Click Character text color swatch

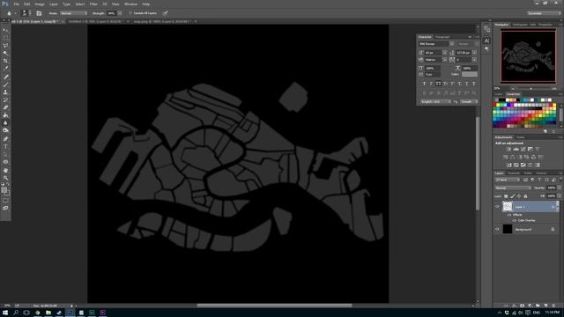coord(470,74)
